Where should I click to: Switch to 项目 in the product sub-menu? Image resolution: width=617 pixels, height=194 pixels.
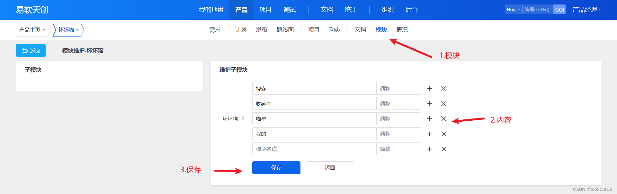(314, 30)
